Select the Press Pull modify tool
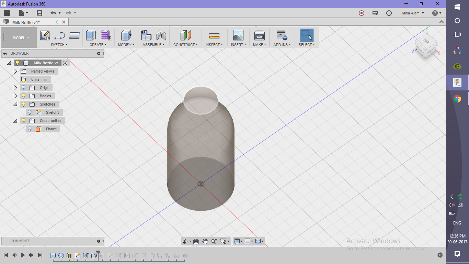The width and height of the screenshot is (469, 264). (x=126, y=35)
